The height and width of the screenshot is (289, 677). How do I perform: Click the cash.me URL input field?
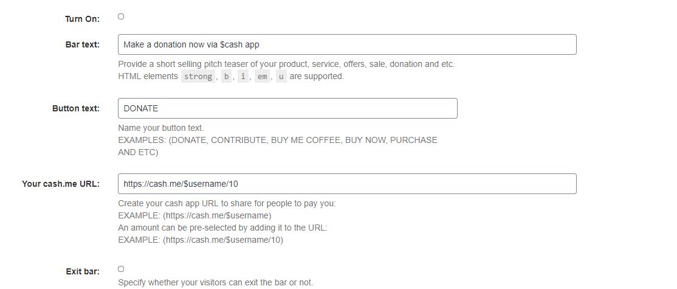(346, 184)
